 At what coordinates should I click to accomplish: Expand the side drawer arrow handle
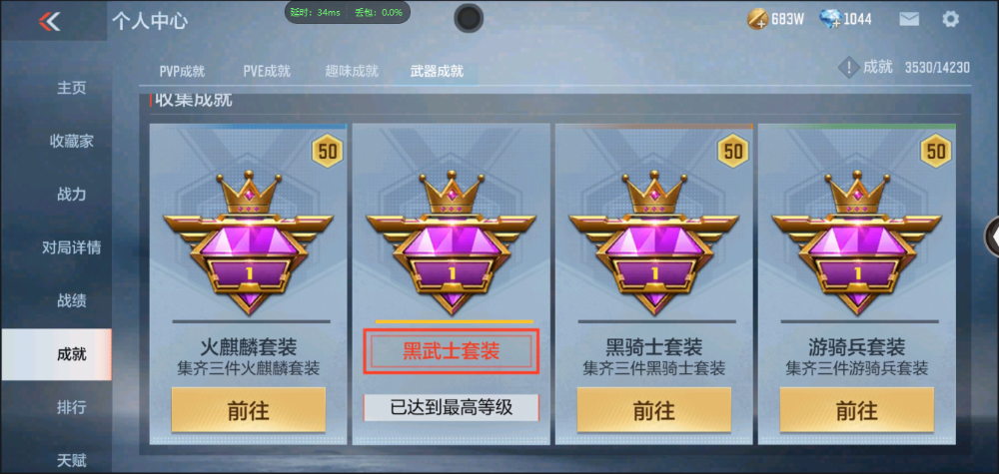pos(993,237)
